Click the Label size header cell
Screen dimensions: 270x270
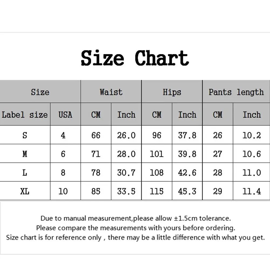(25, 115)
